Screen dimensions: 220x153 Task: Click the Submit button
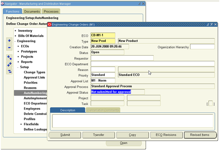[65, 135]
